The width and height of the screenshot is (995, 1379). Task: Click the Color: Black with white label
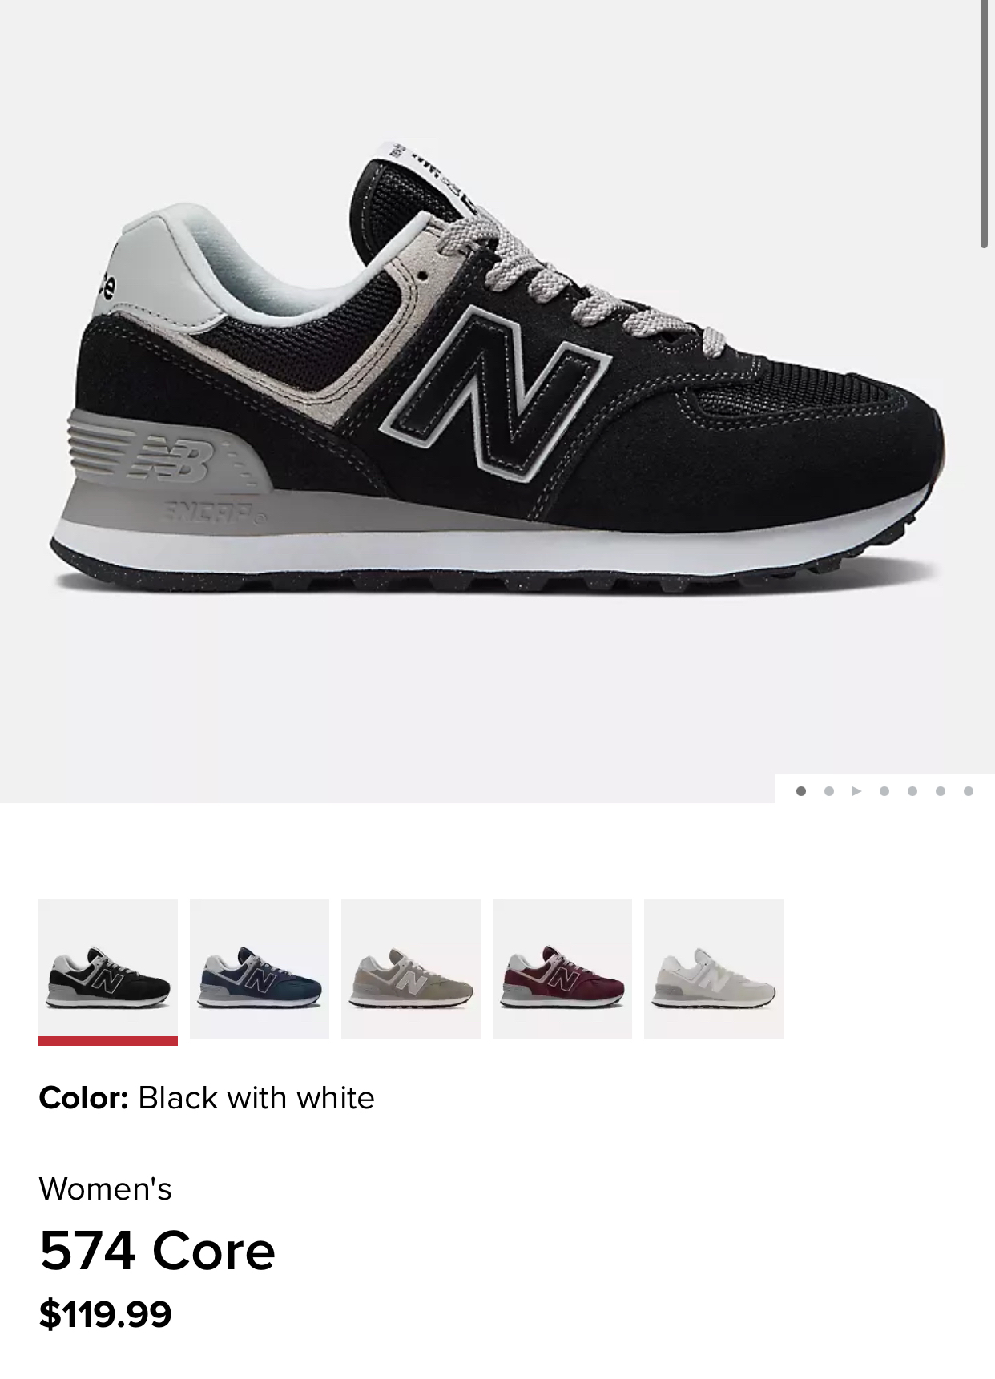pos(207,1097)
